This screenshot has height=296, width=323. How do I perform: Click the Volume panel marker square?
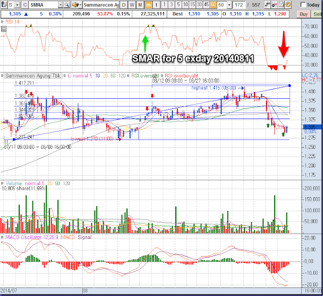[2, 183]
